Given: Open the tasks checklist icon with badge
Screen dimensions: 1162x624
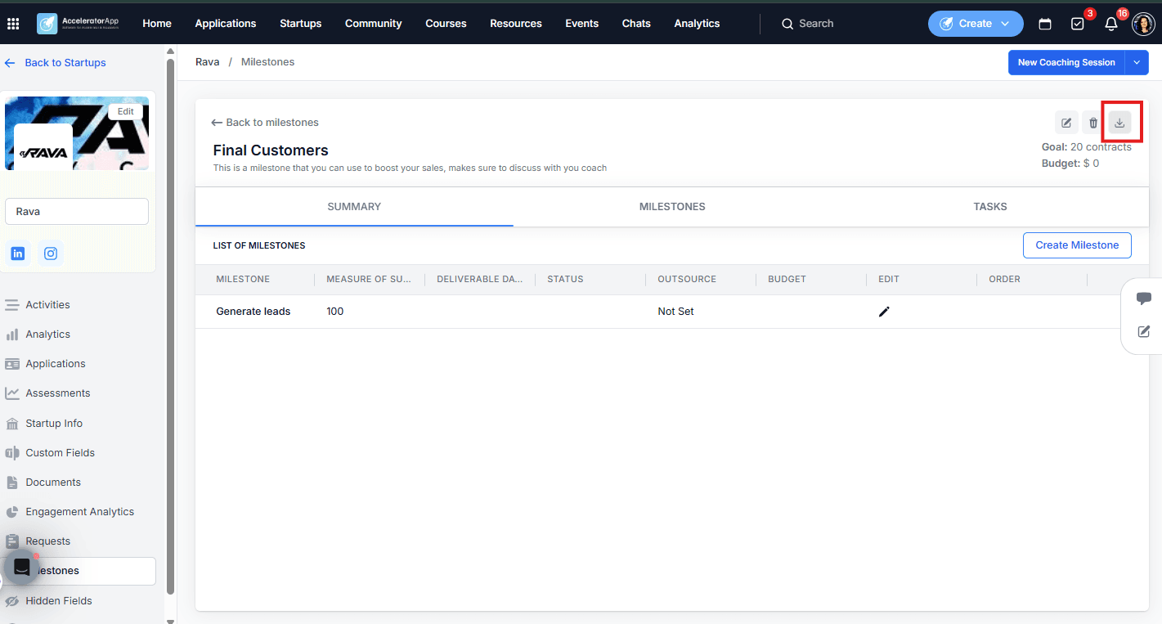Looking at the screenshot, I should [x=1078, y=24].
